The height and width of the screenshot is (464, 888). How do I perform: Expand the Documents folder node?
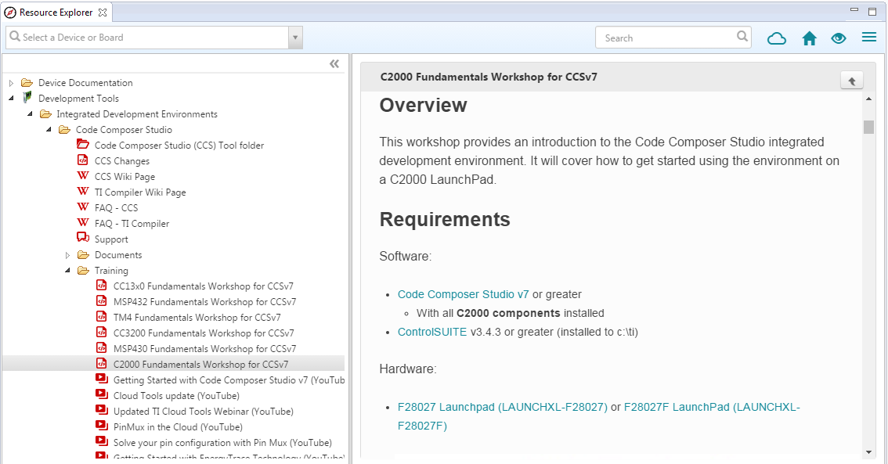pos(67,255)
